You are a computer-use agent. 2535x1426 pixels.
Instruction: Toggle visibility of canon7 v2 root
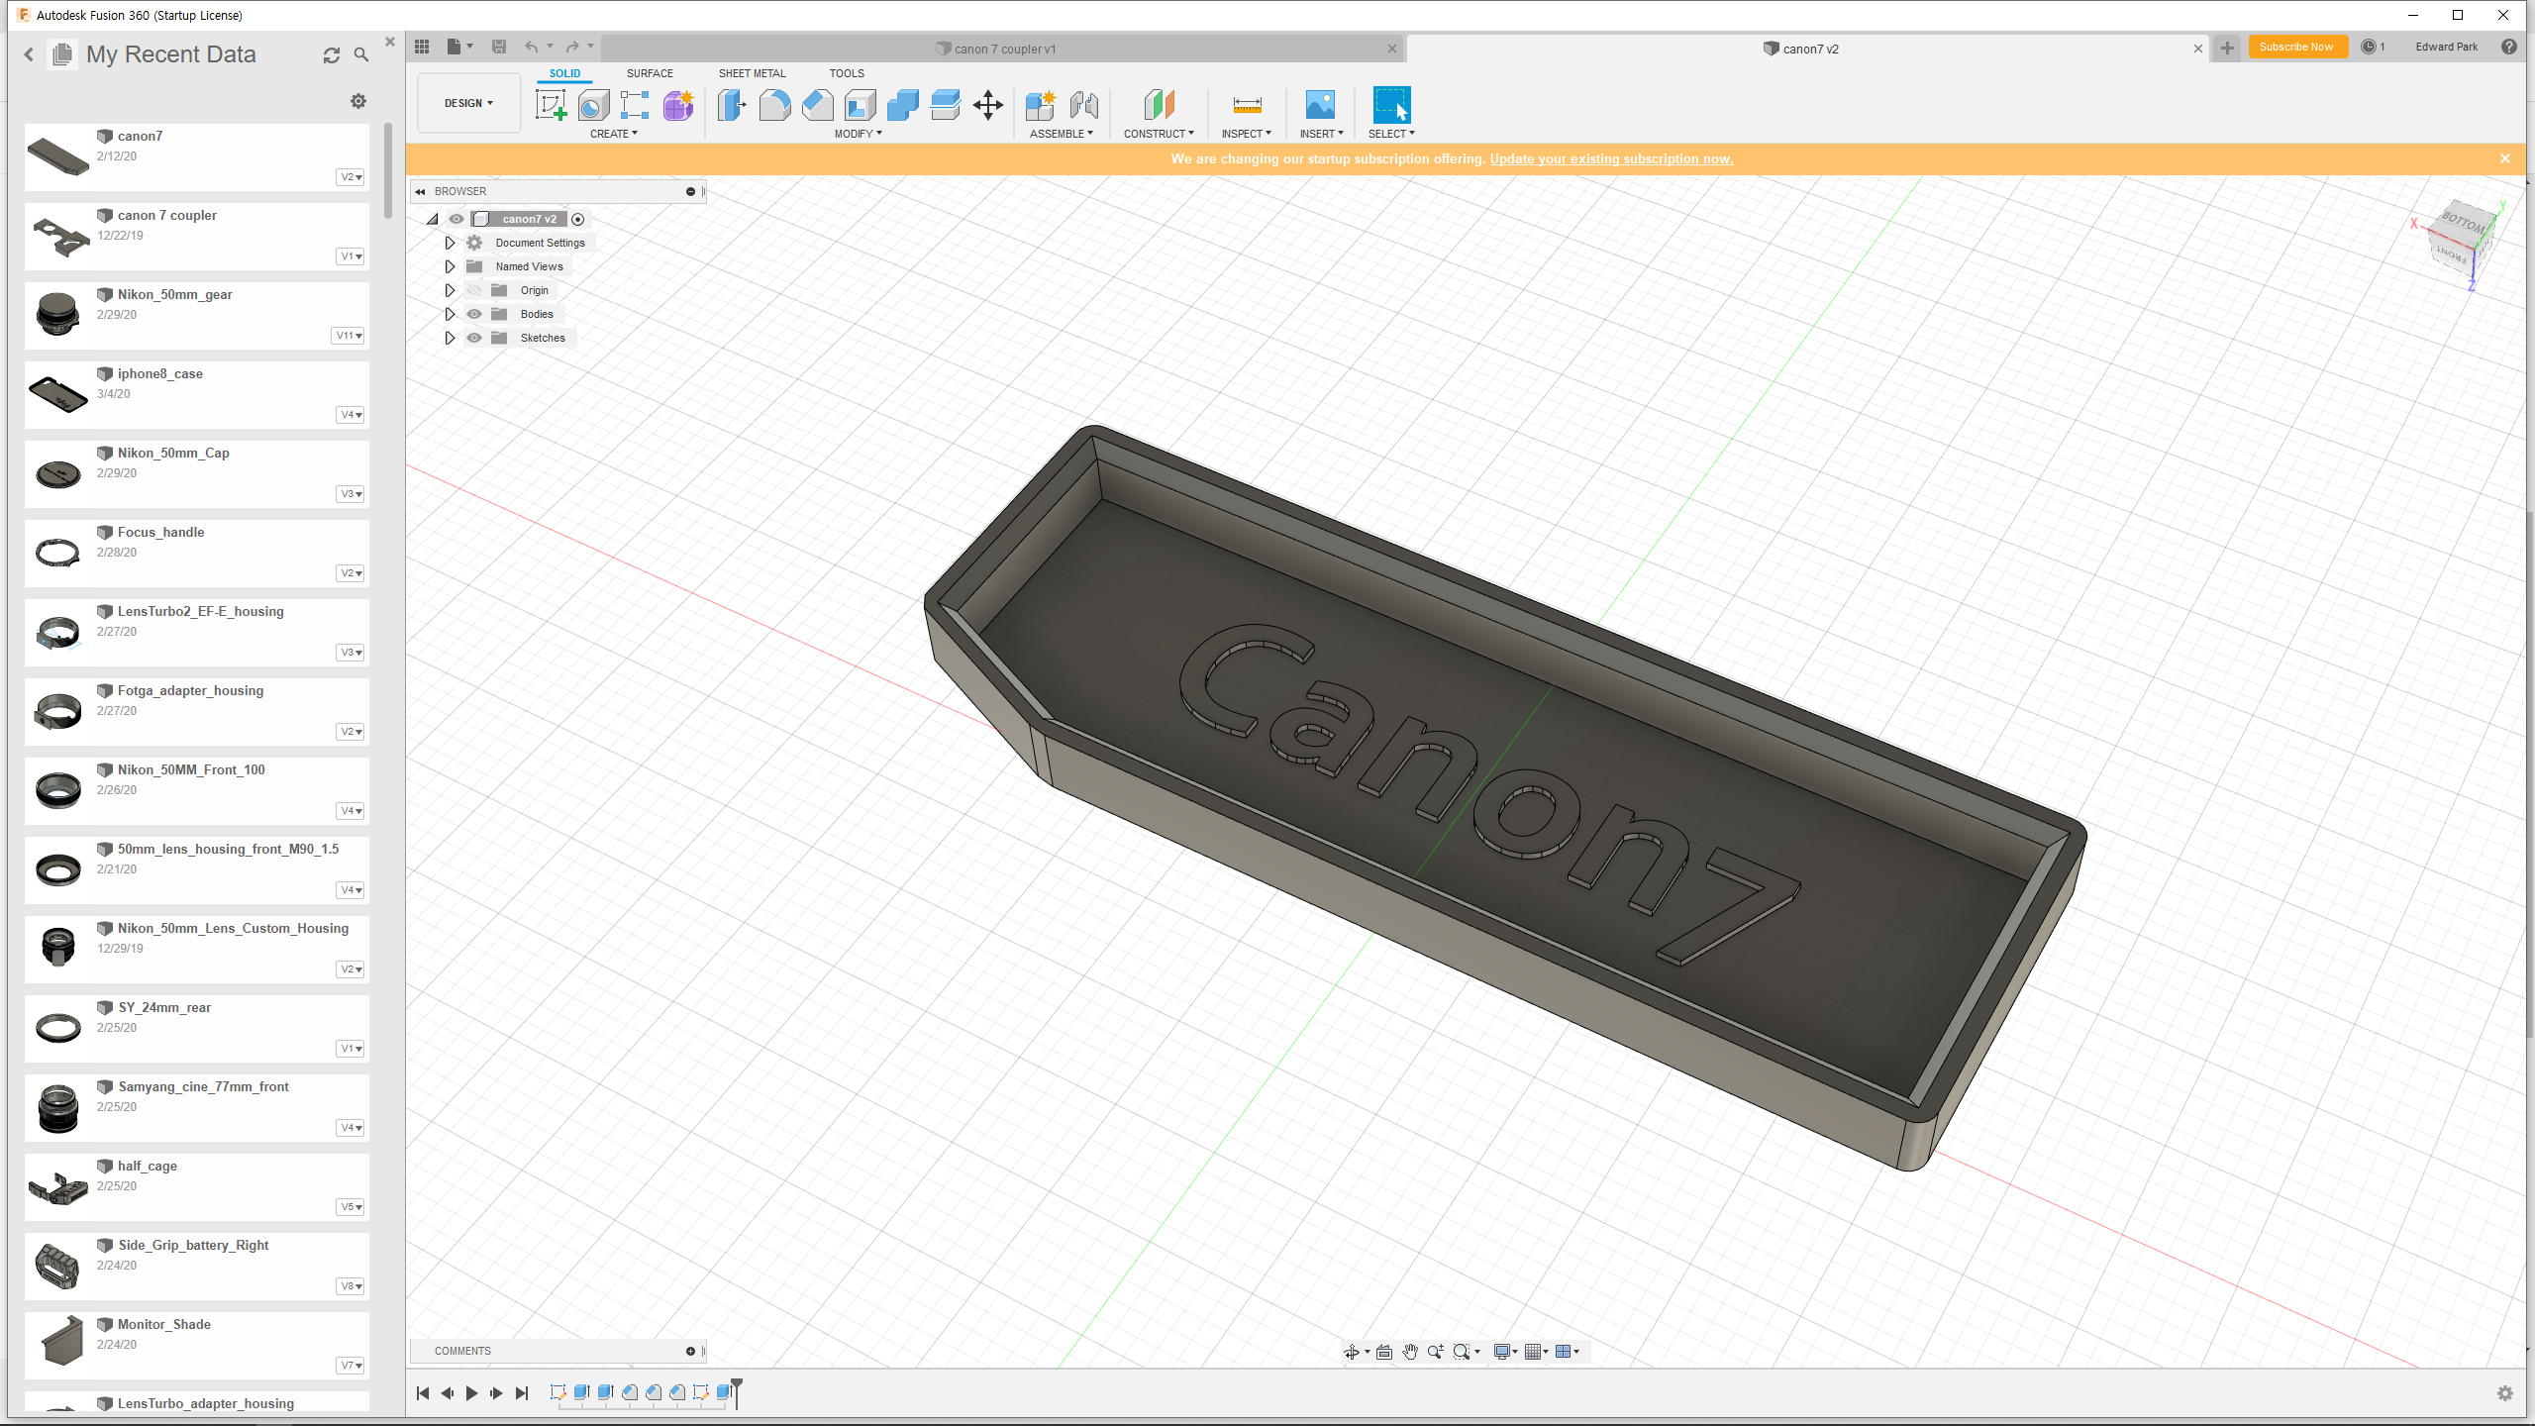(456, 219)
